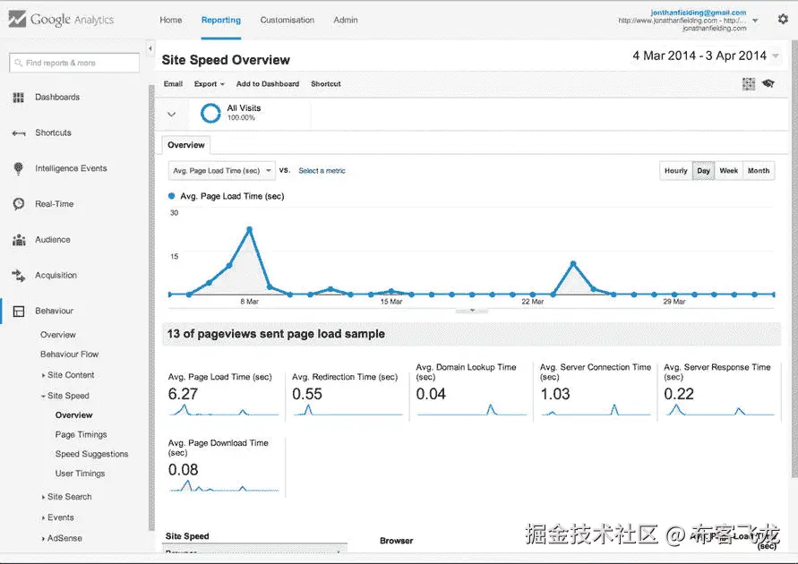Open the Real-Time clock icon
The width and height of the screenshot is (798, 564).
point(18,204)
